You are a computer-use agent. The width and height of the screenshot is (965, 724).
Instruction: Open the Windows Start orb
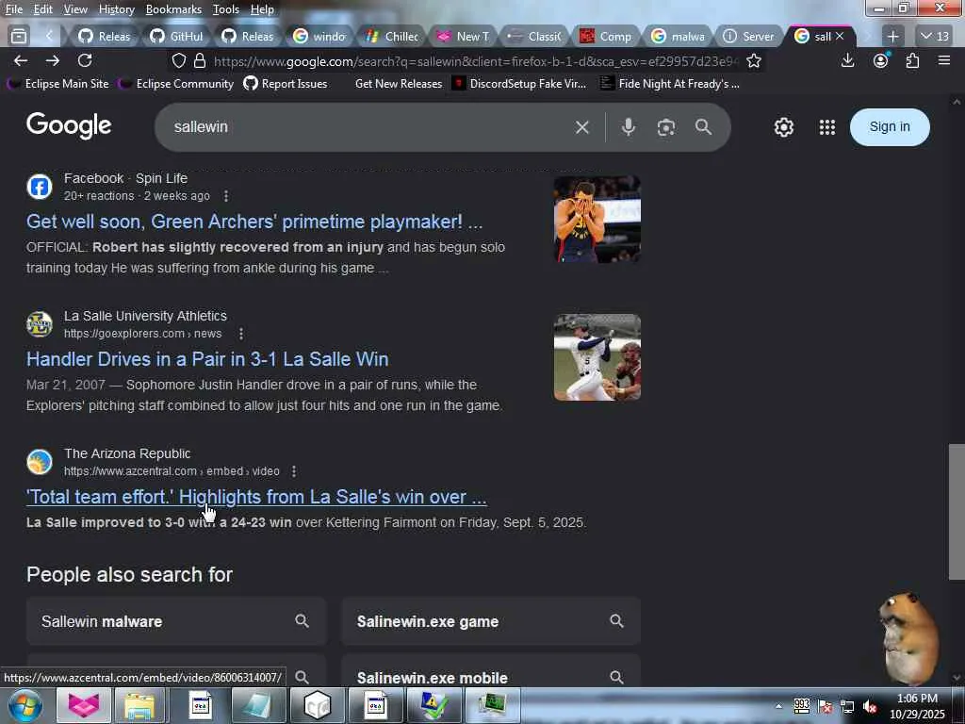(x=25, y=705)
